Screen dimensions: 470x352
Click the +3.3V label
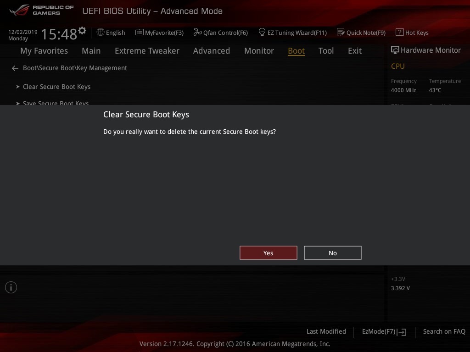click(398, 279)
